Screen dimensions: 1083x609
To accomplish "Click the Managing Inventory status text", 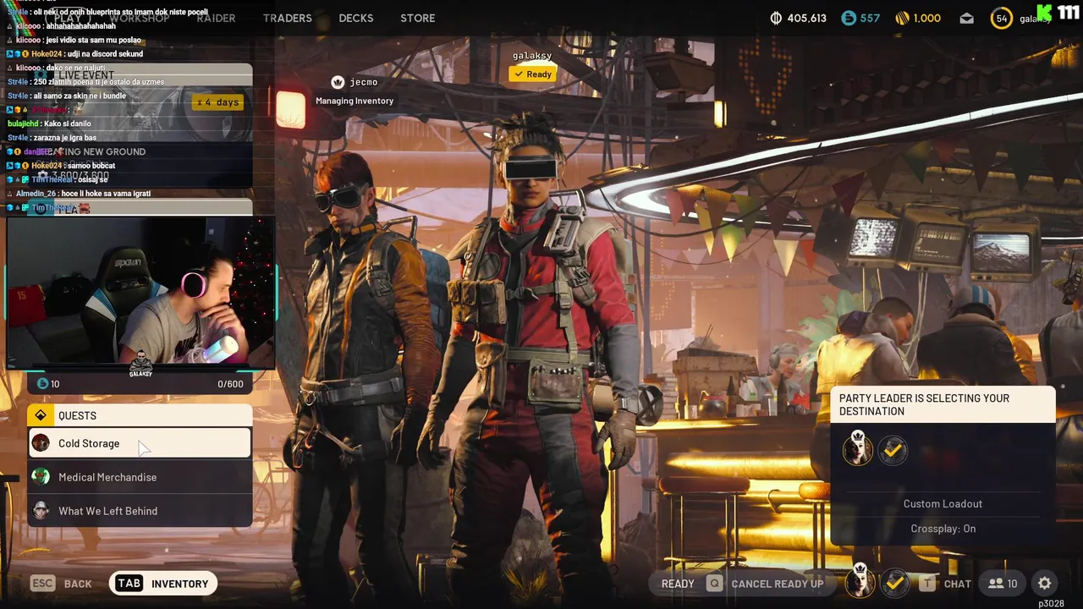I will [x=355, y=101].
